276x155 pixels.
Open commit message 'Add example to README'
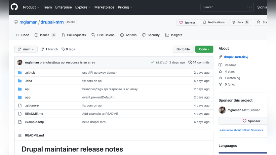pos(100,114)
